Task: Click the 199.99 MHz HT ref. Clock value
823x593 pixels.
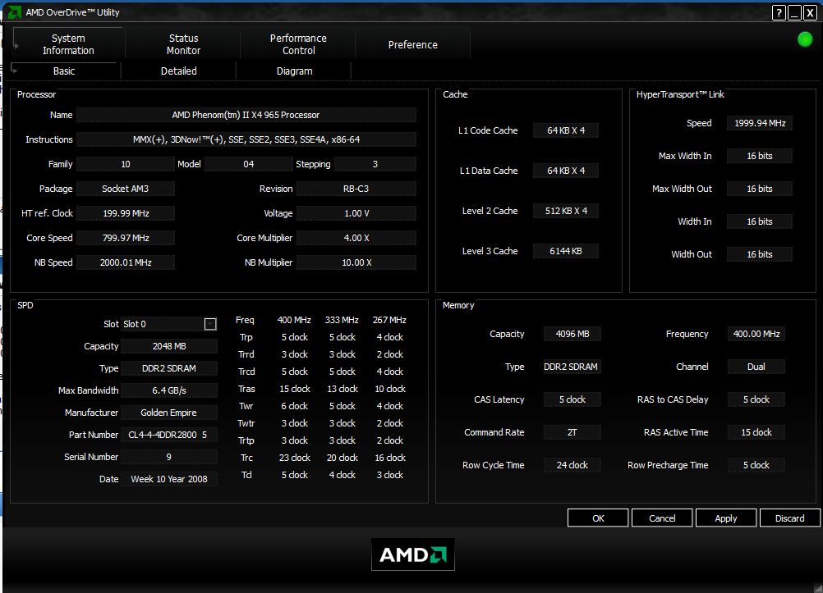Action: click(x=126, y=213)
